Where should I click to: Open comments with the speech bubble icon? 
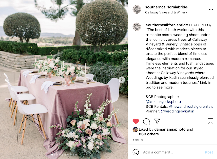pos(146,121)
